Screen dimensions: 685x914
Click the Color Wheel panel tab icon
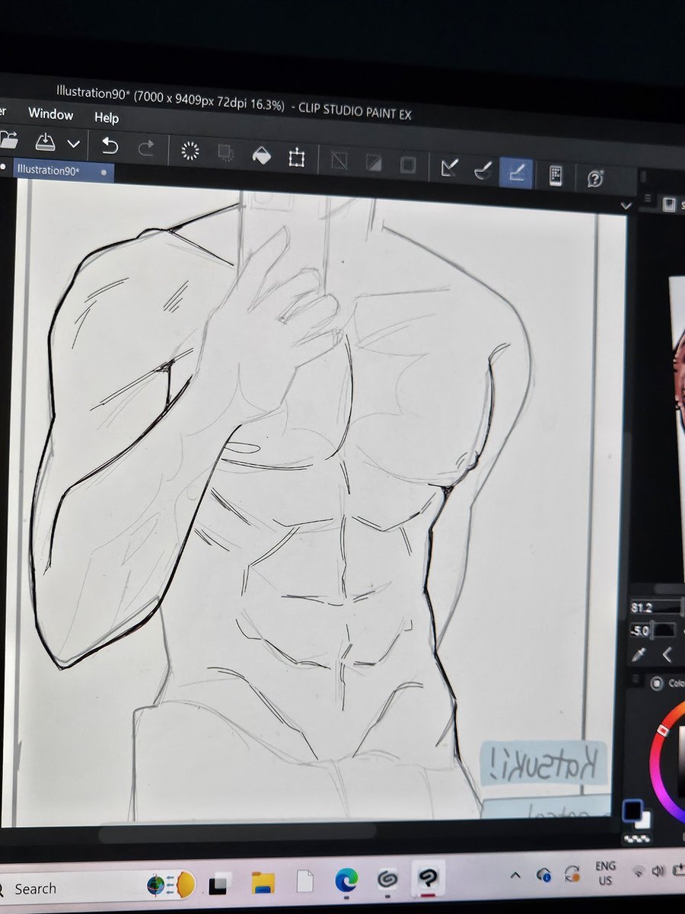click(x=658, y=683)
